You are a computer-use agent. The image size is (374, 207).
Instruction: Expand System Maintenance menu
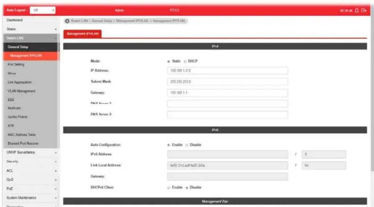31,198
